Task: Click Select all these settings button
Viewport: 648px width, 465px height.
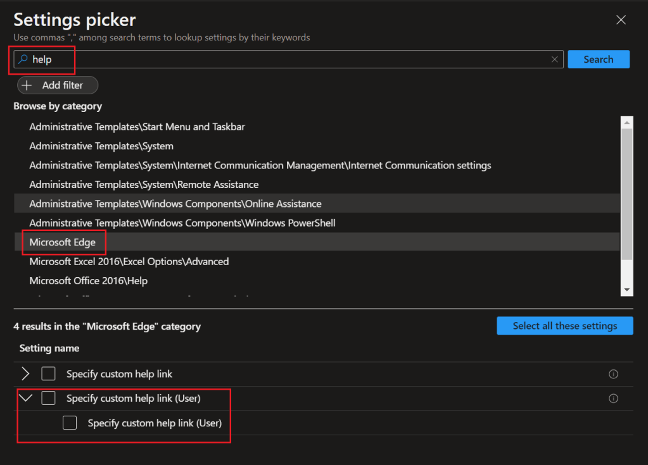Action: point(564,326)
